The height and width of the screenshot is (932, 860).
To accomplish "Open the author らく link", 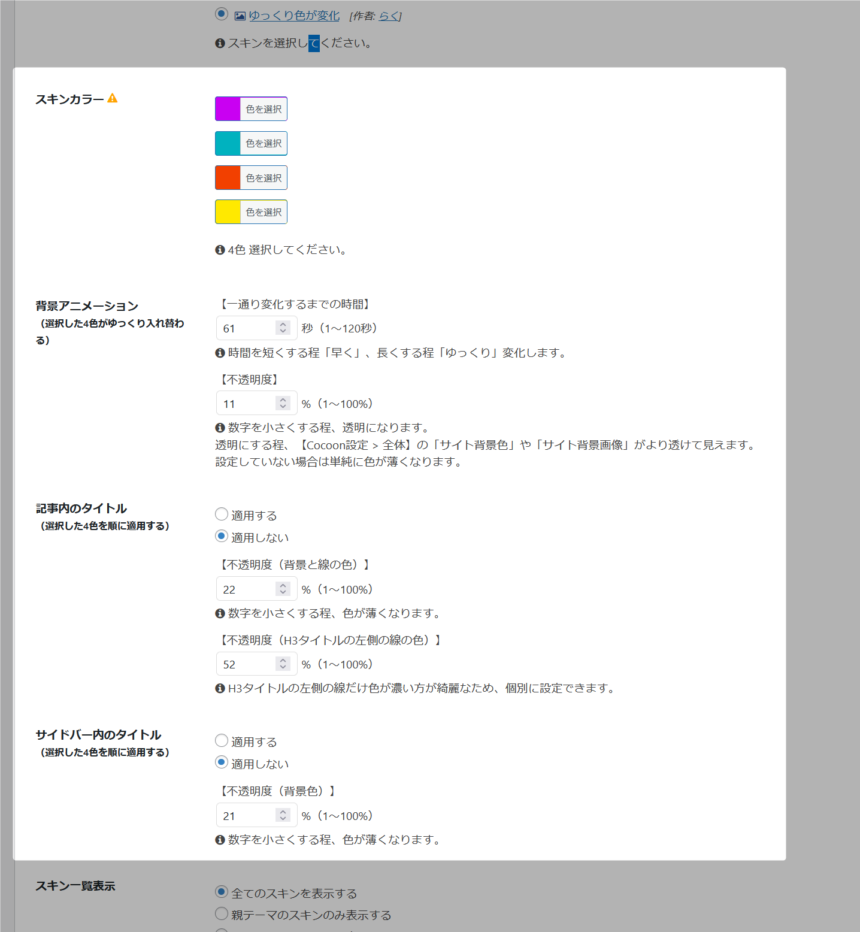I will [x=388, y=16].
